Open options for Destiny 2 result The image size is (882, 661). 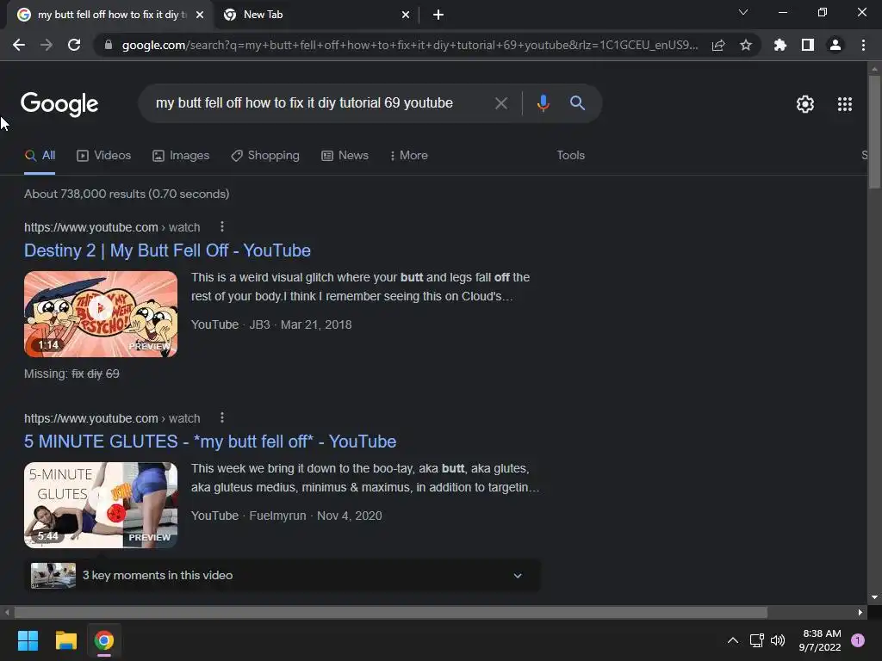(x=222, y=226)
